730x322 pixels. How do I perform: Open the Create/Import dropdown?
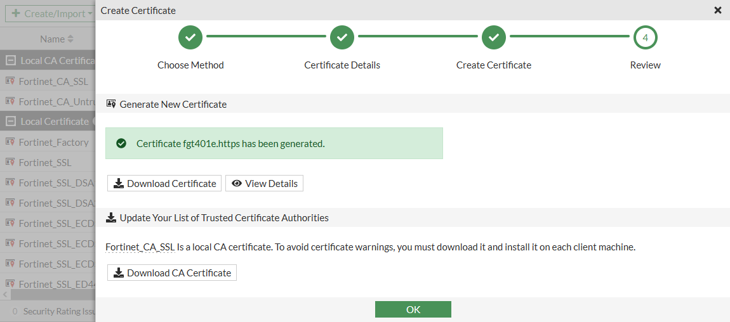[x=51, y=13]
